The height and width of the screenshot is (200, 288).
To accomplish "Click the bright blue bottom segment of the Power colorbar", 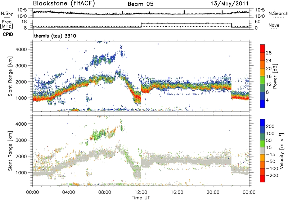I will tap(262, 104).
